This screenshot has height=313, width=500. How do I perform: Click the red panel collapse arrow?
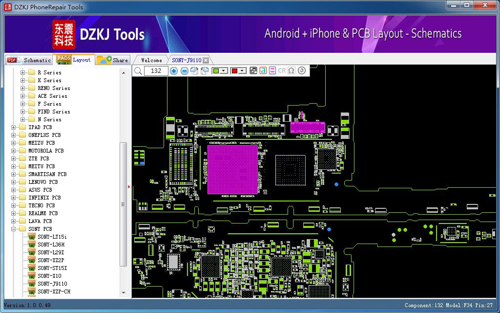point(129,186)
